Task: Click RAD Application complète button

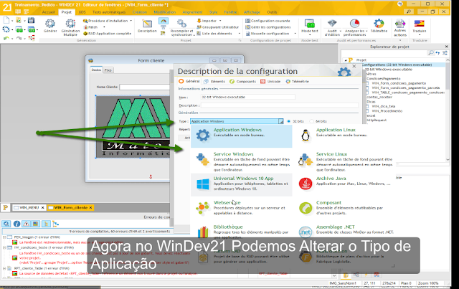Action: 107,34
